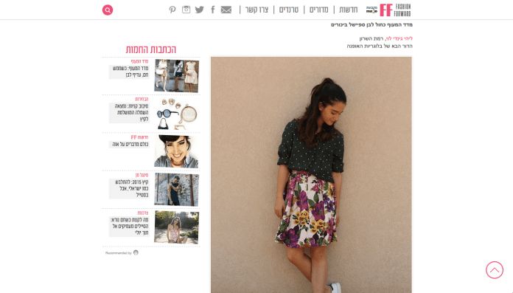Open the Facebook icon in header
Image resolution: width=513 pixels, height=293 pixels.
tap(213, 10)
